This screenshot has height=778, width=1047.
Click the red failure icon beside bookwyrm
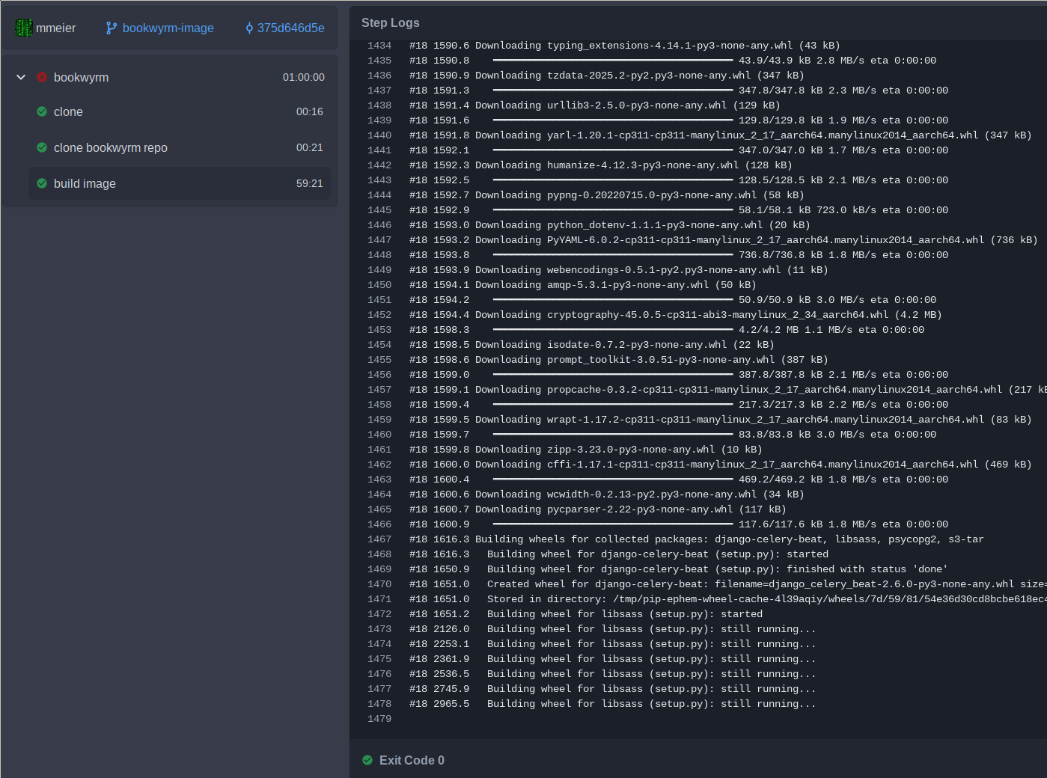(x=42, y=77)
